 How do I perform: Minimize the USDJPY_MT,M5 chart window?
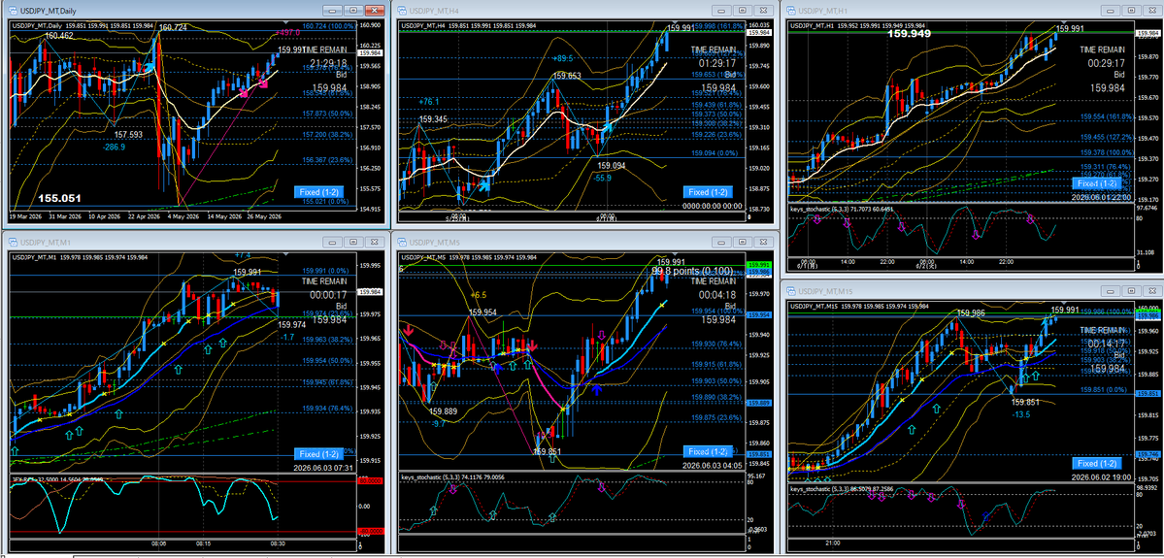coord(721,242)
